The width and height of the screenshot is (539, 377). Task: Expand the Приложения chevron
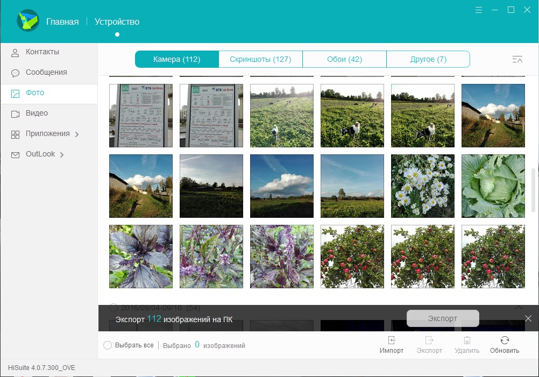point(77,134)
